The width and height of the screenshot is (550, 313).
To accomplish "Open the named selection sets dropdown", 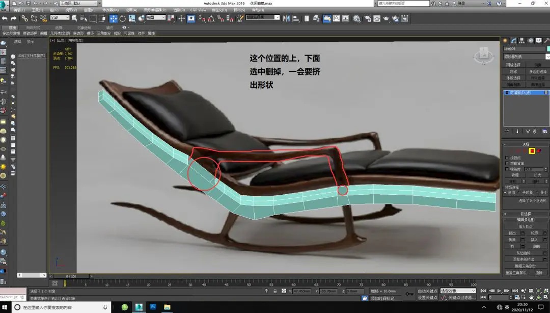I will coord(263,17).
